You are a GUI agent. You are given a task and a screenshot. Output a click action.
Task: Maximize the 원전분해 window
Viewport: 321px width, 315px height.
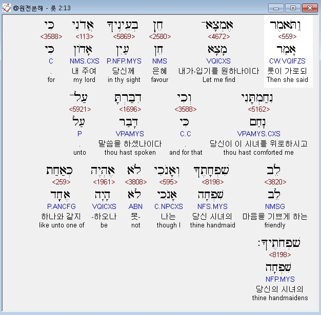[x=293, y=8]
